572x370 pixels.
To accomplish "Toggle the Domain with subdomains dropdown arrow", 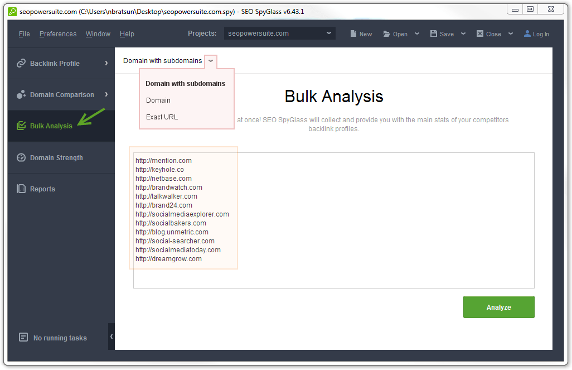I will click(x=211, y=61).
